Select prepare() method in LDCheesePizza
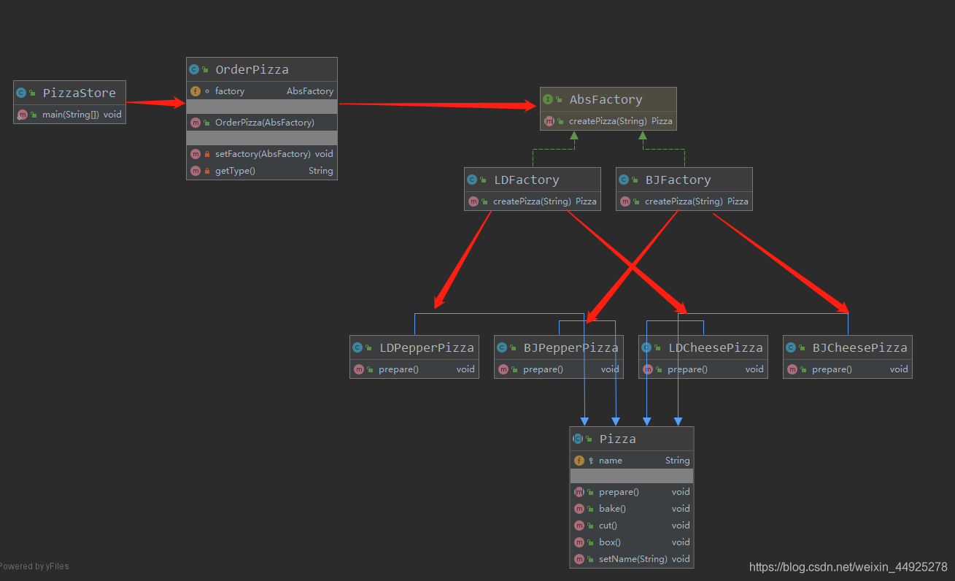Viewport: 955px width, 581px height. [x=703, y=369]
